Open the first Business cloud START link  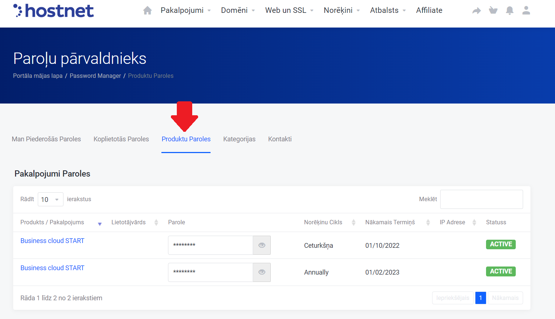pyautogui.click(x=52, y=241)
